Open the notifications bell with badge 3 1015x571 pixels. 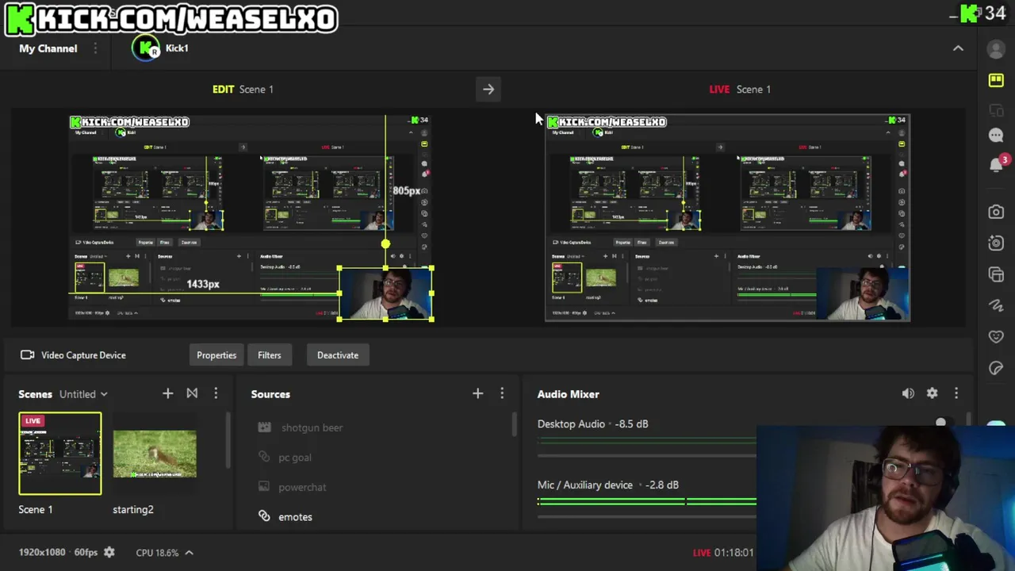click(997, 164)
